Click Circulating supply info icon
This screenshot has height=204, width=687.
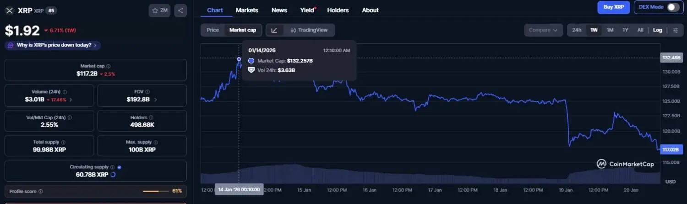click(x=113, y=167)
